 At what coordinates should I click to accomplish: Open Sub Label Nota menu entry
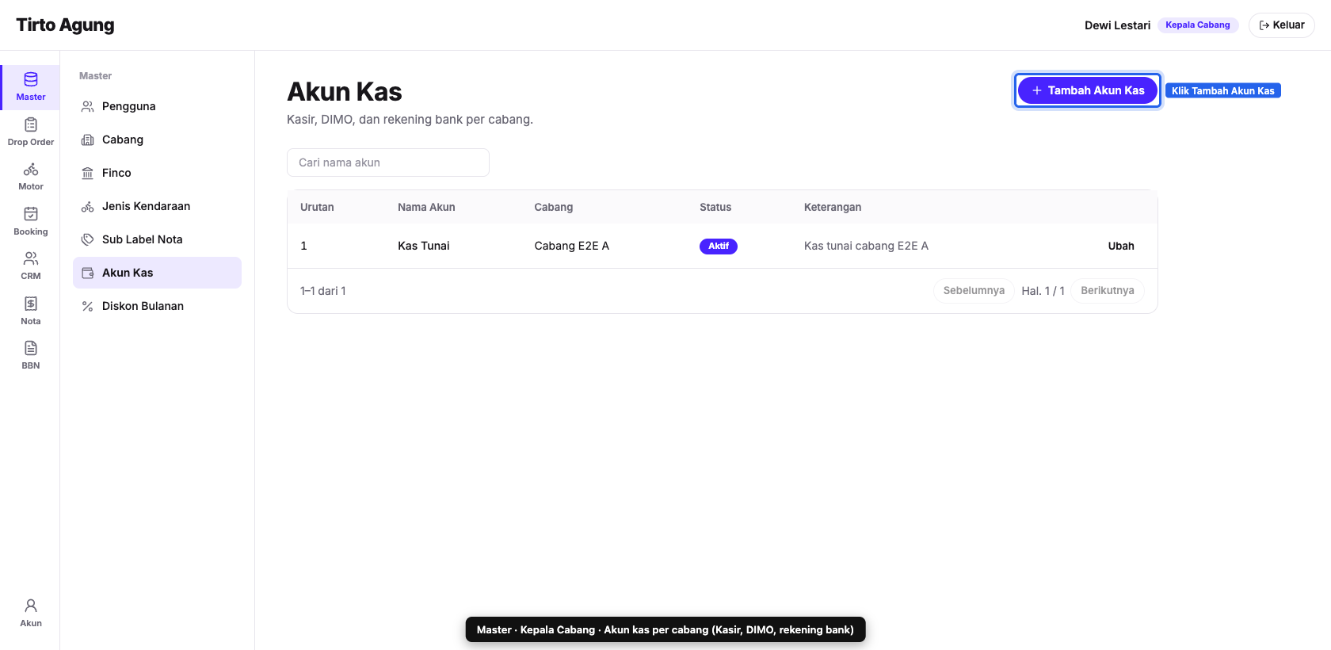(x=157, y=239)
